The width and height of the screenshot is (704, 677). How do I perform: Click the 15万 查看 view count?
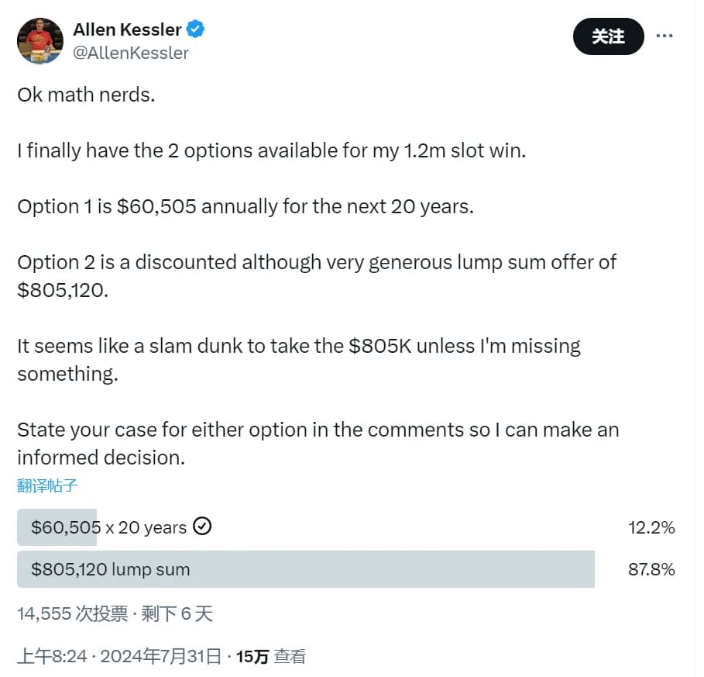(x=271, y=657)
